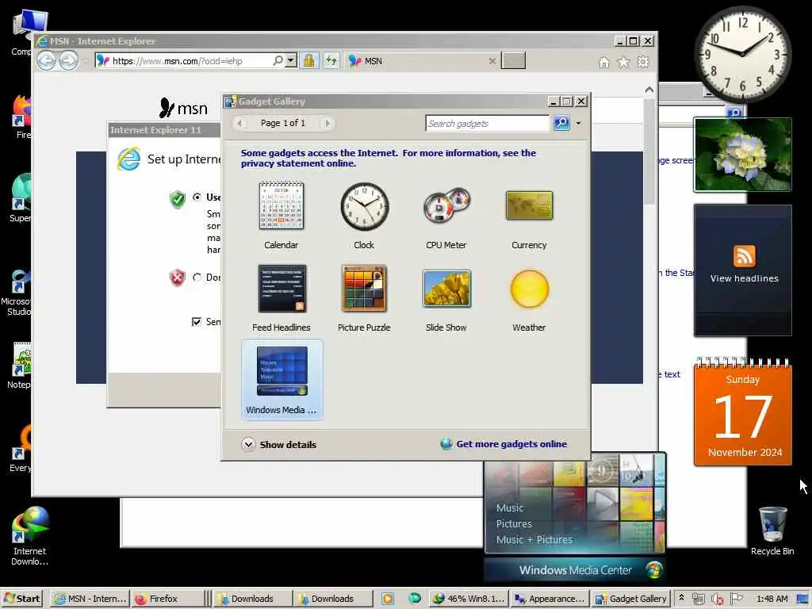This screenshot has width=812, height=609.
Task: Open Favorites star in Internet Explorer
Action: 623,62
